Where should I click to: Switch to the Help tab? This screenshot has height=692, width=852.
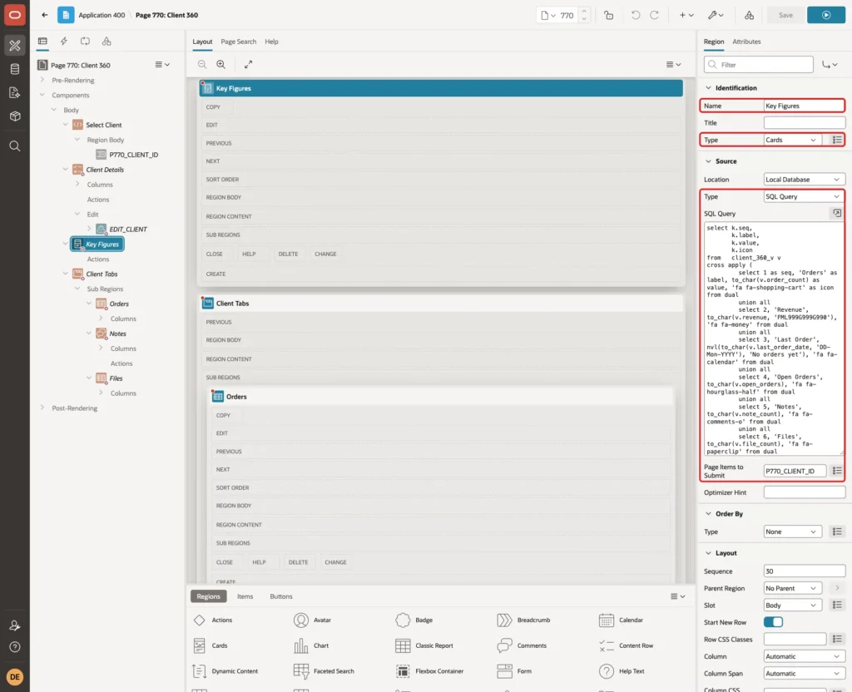point(272,42)
